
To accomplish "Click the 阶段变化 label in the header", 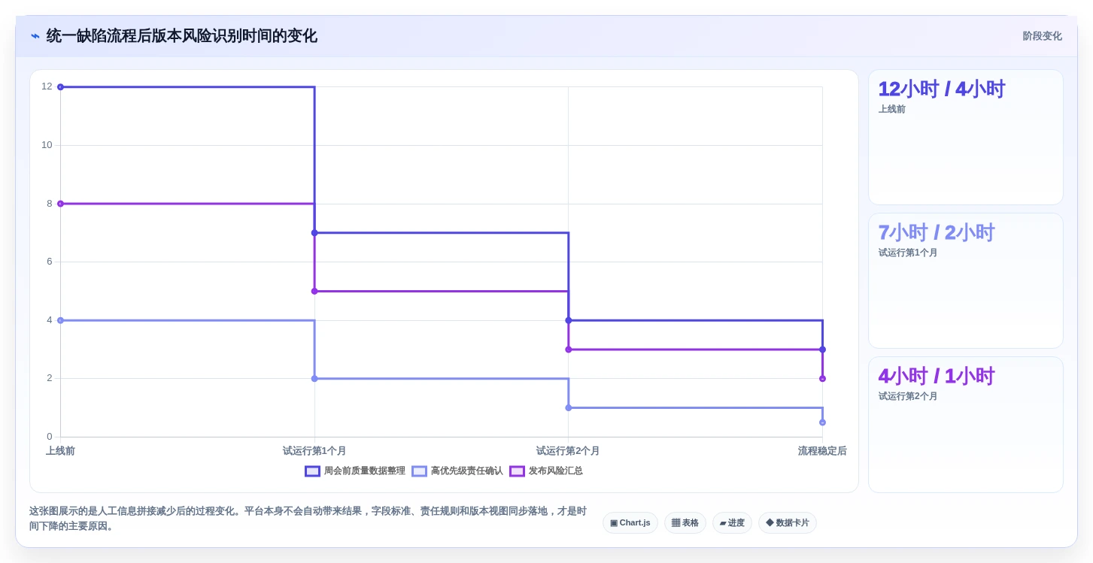I will click(x=1042, y=36).
